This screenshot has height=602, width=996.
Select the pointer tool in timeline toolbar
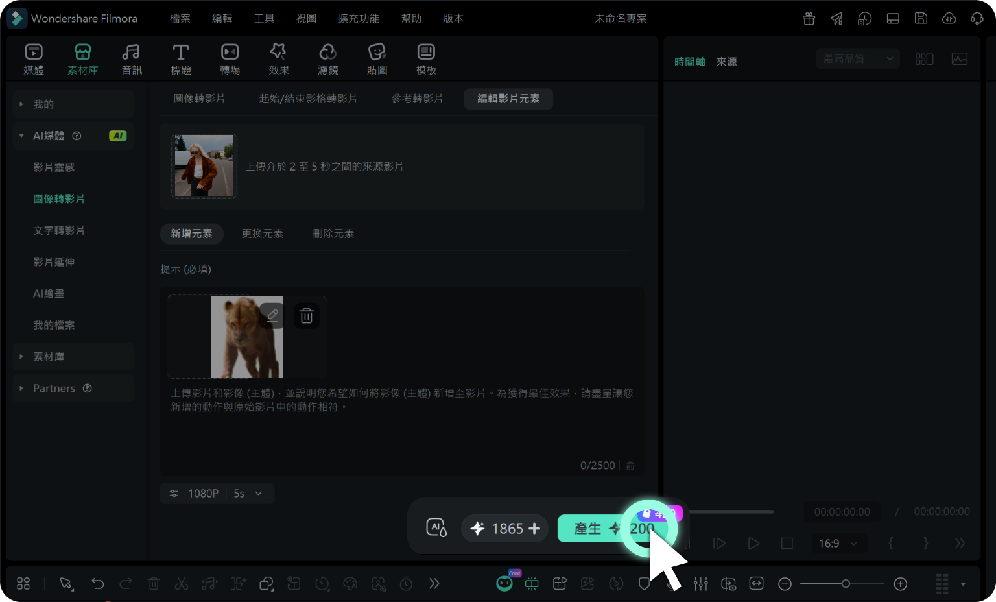66,584
